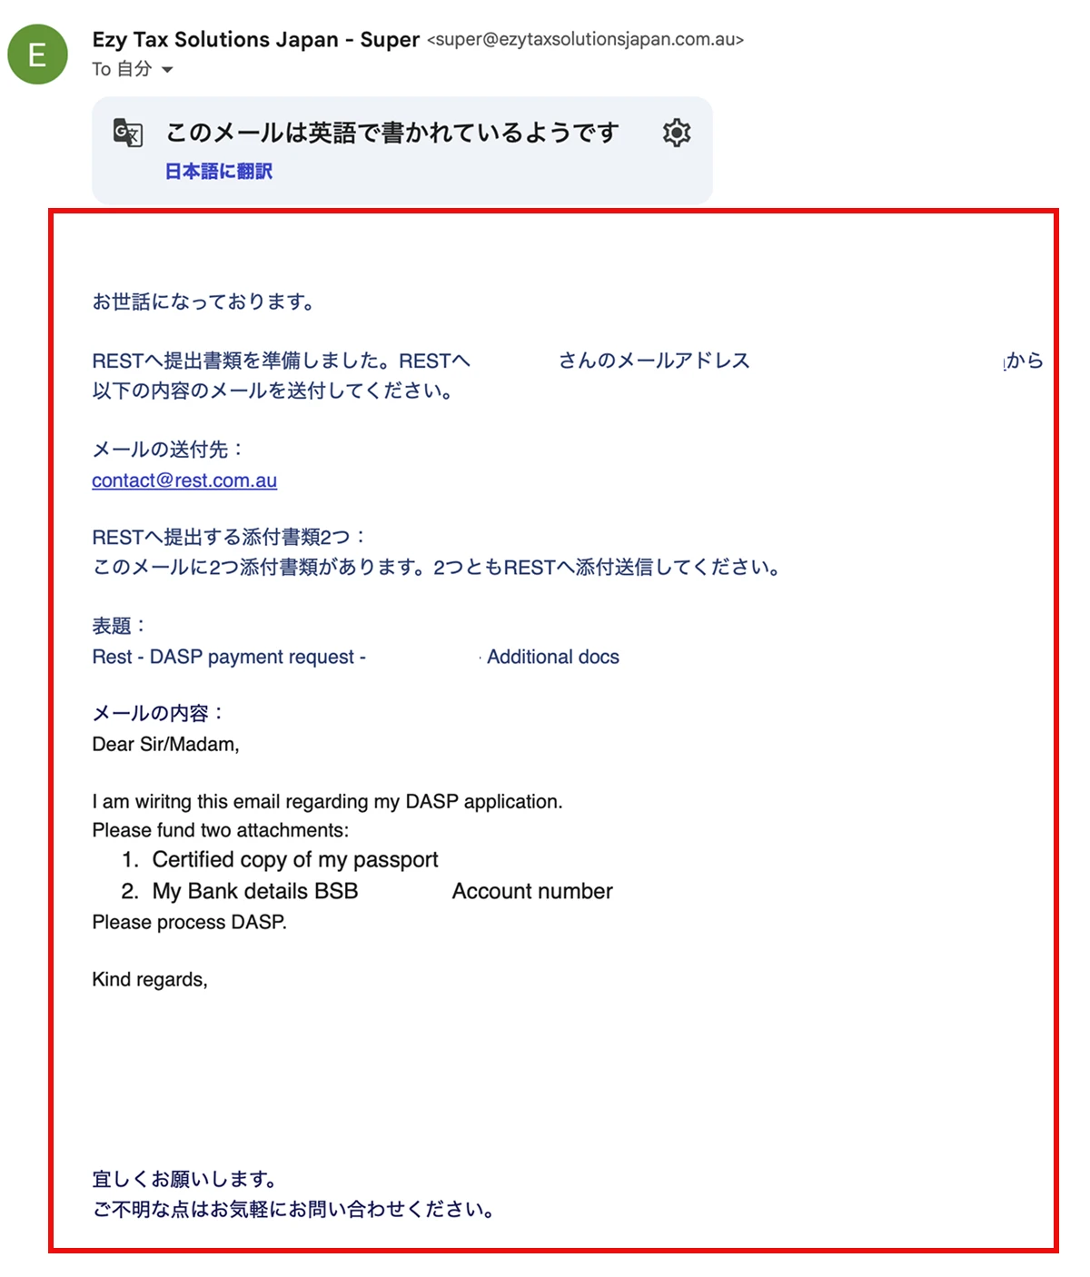The height and width of the screenshot is (1277, 1090).
Task: Click the Kind regards closing line
Action: pos(150,980)
